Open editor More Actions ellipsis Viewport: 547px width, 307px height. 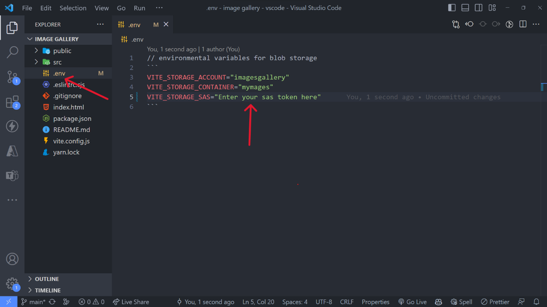click(x=536, y=25)
